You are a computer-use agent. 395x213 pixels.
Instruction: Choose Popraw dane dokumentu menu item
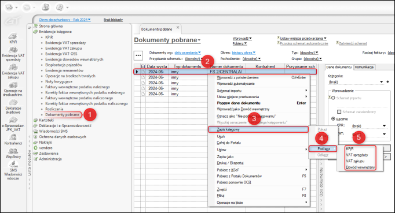coord(258,103)
